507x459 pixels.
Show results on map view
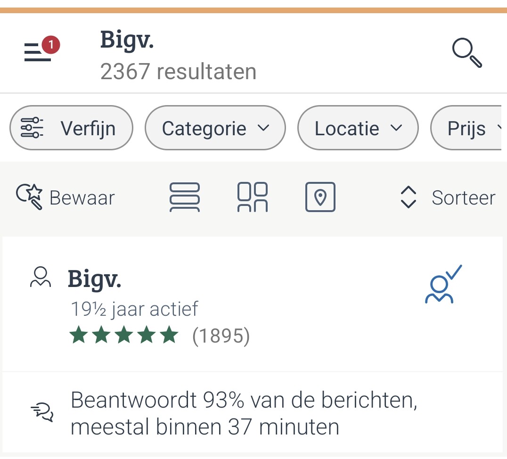pyautogui.click(x=320, y=197)
